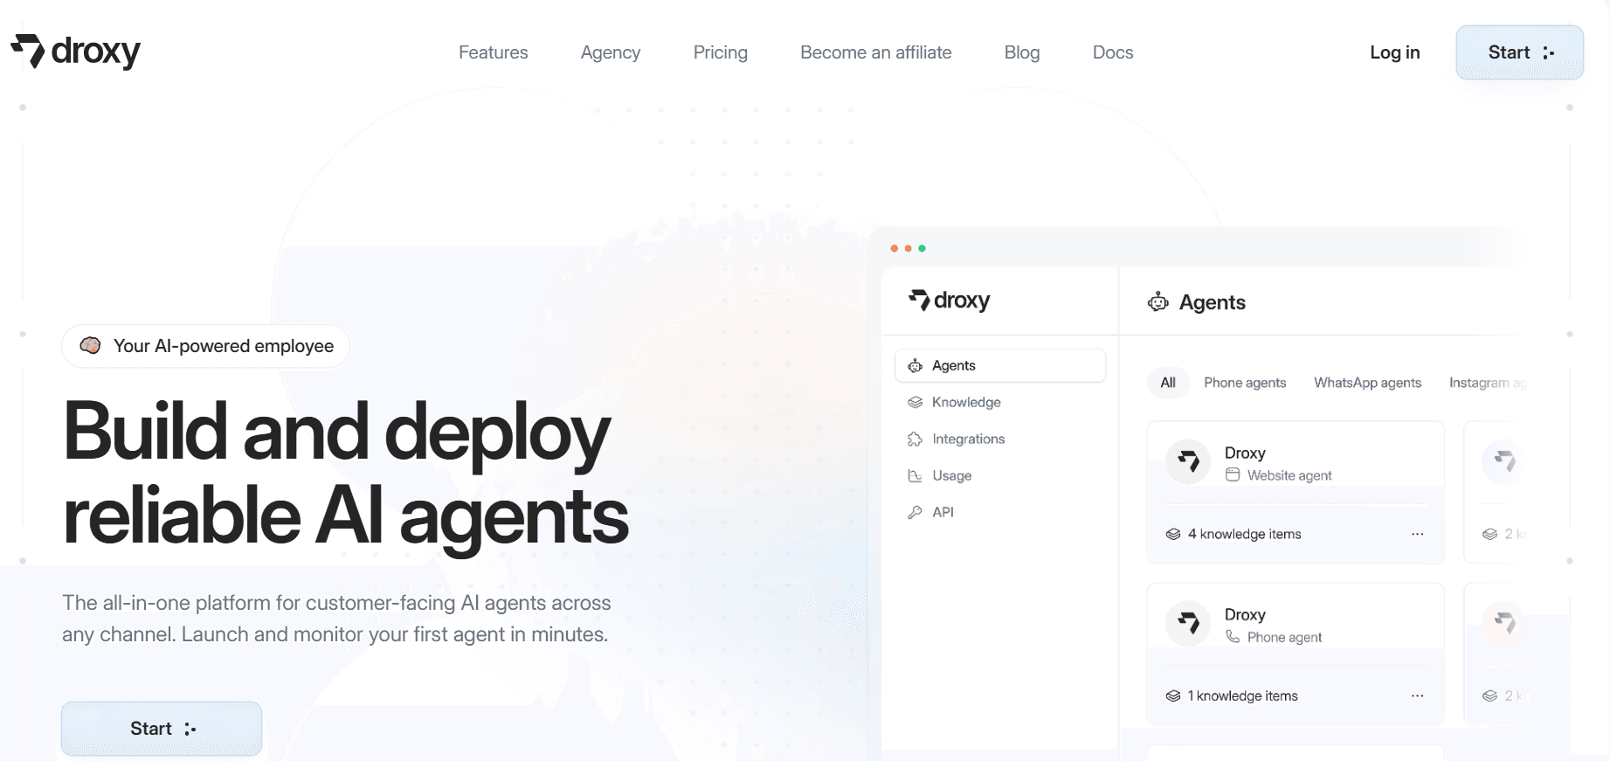Click the Droxy Phone agent avatar
This screenshot has height=761, width=1610.
(x=1188, y=623)
